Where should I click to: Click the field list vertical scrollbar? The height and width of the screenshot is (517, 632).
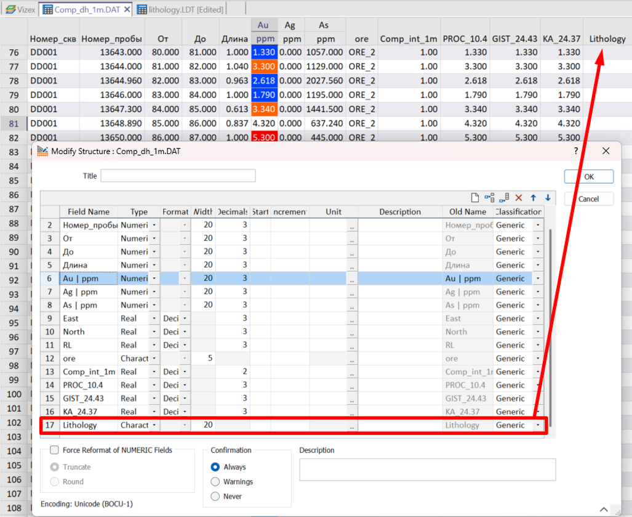click(x=550, y=320)
